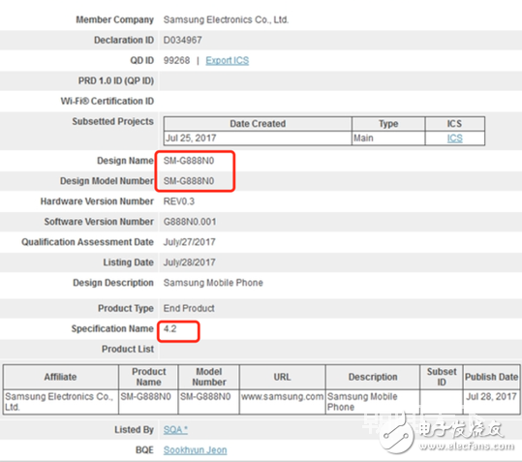Open the ICS link in Subsetted Projects
The height and width of the screenshot is (462, 522).
coord(455,139)
